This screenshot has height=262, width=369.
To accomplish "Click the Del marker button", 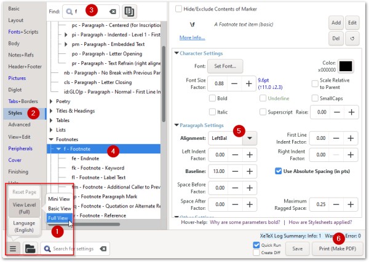I will click(336, 38).
